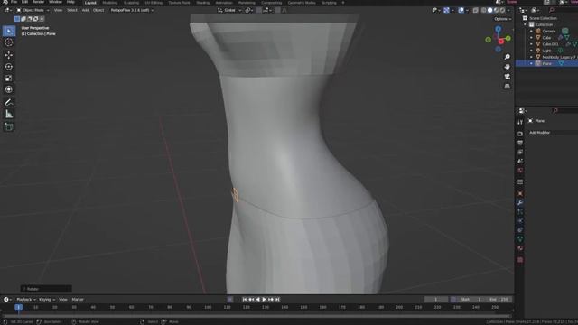Viewport: 578px width, 325px height.
Task: Open the Object Data properties tab
Action: [x=520, y=239]
